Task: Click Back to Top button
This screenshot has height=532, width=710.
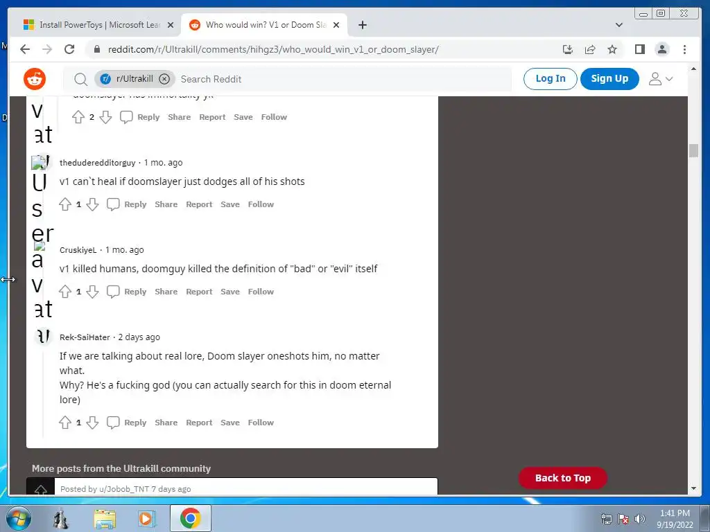Action: pyautogui.click(x=563, y=478)
